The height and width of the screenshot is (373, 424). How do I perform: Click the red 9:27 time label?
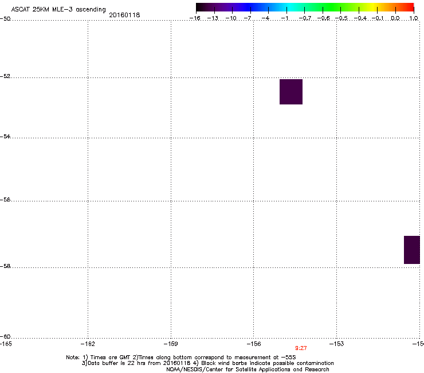pos(301,348)
